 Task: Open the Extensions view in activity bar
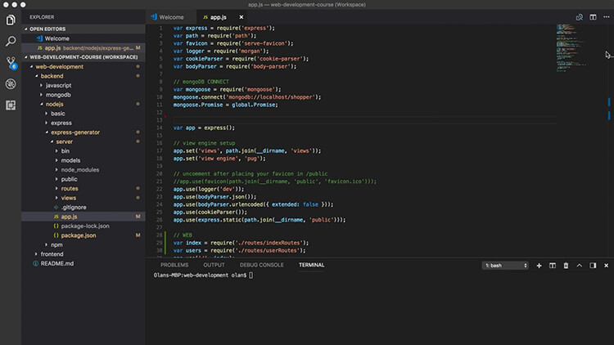pyautogui.click(x=11, y=105)
